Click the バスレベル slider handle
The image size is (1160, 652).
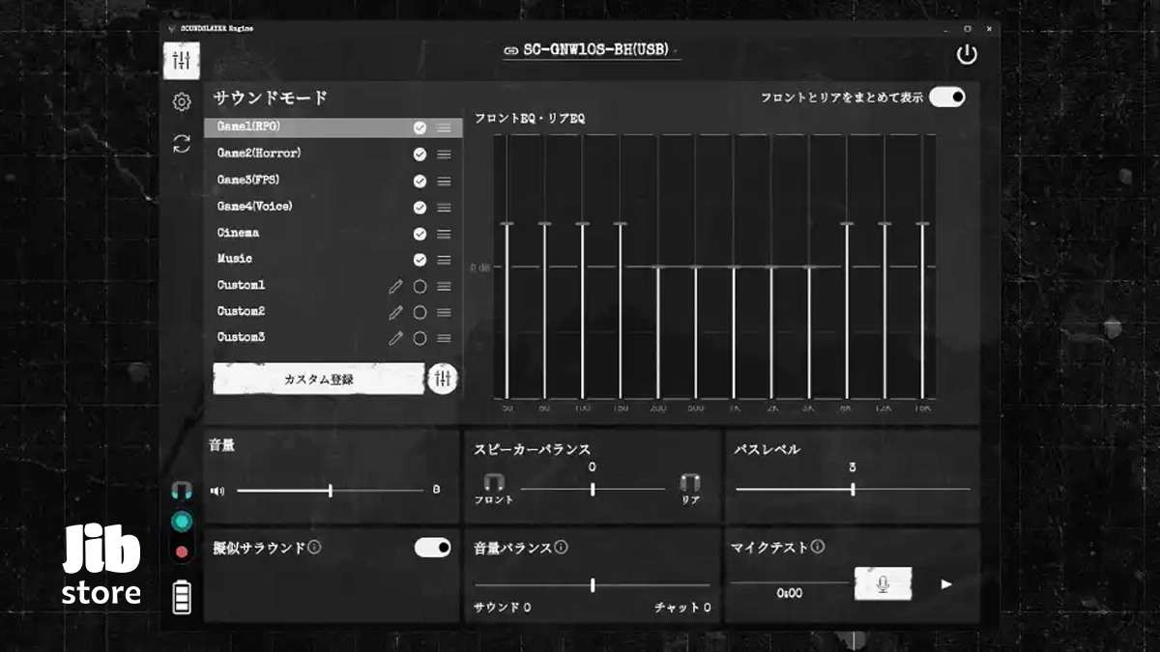pos(852,490)
